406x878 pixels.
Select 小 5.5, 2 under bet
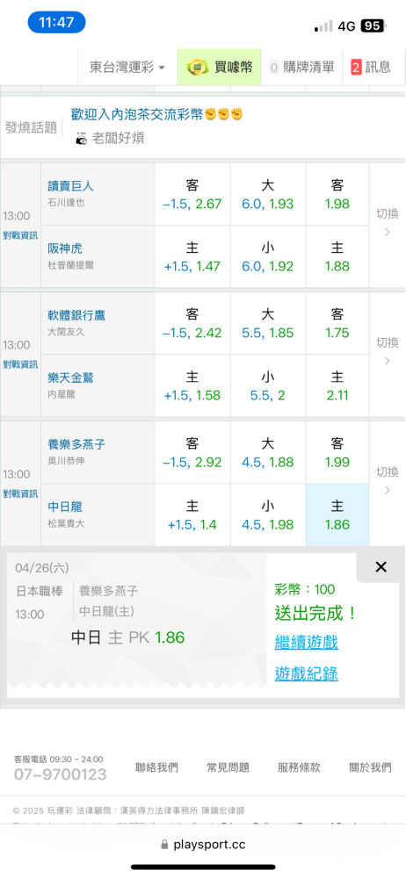[x=268, y=385]
